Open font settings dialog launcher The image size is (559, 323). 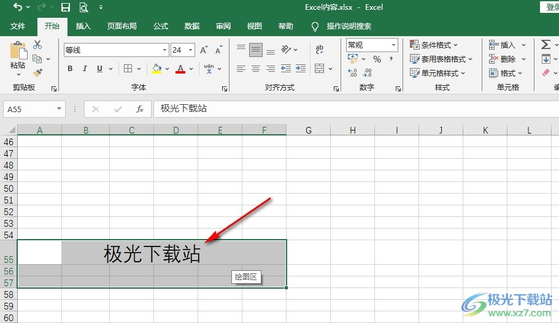pos(225,89)
